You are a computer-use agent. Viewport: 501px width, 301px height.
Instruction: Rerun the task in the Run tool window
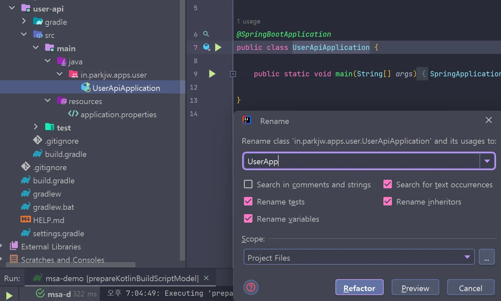pyautogui.click(x=9, y=295)
